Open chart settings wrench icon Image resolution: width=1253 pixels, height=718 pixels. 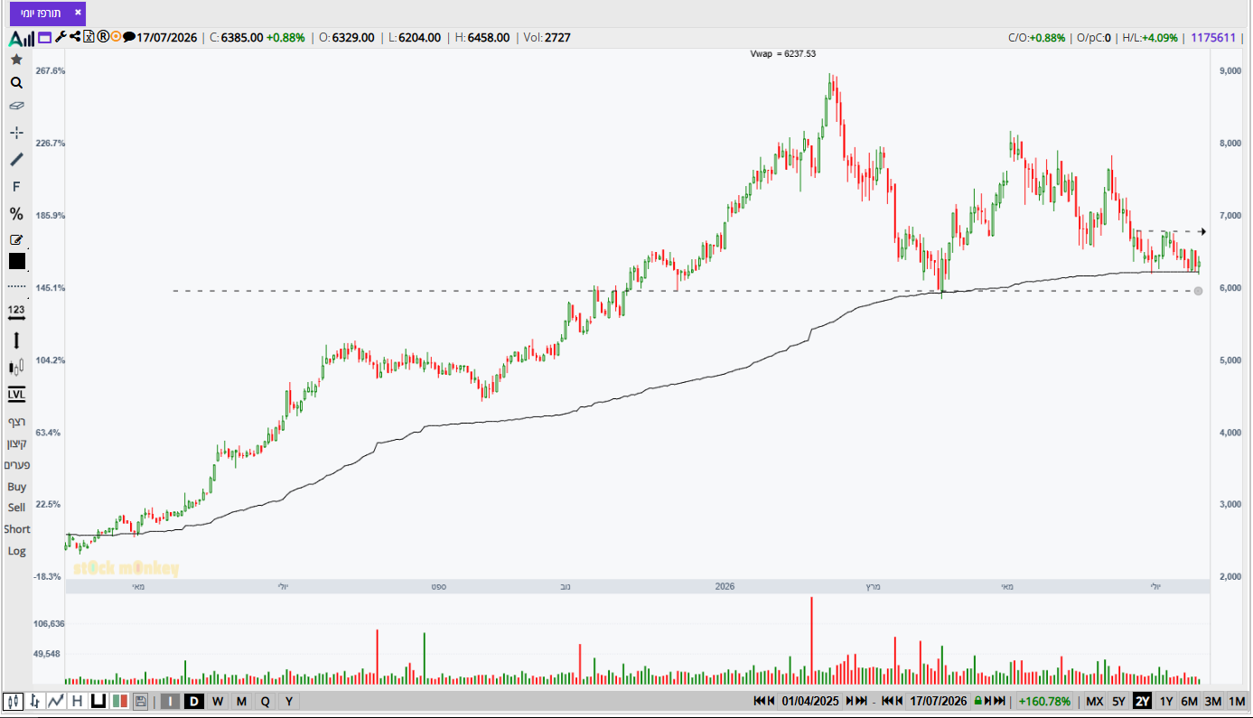click(x=61, y=37)
